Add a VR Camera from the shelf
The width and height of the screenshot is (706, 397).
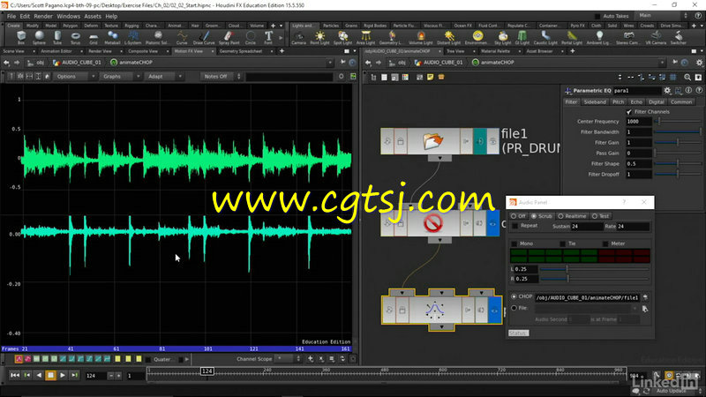[x=656, y=37]
